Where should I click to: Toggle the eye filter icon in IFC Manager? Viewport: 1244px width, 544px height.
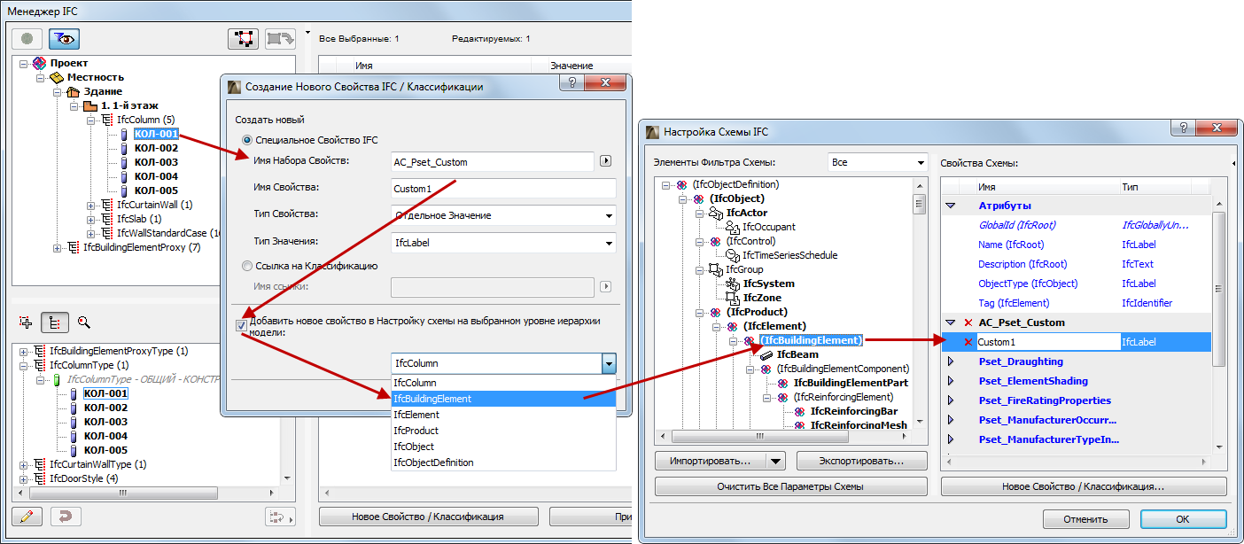(63, 40)
